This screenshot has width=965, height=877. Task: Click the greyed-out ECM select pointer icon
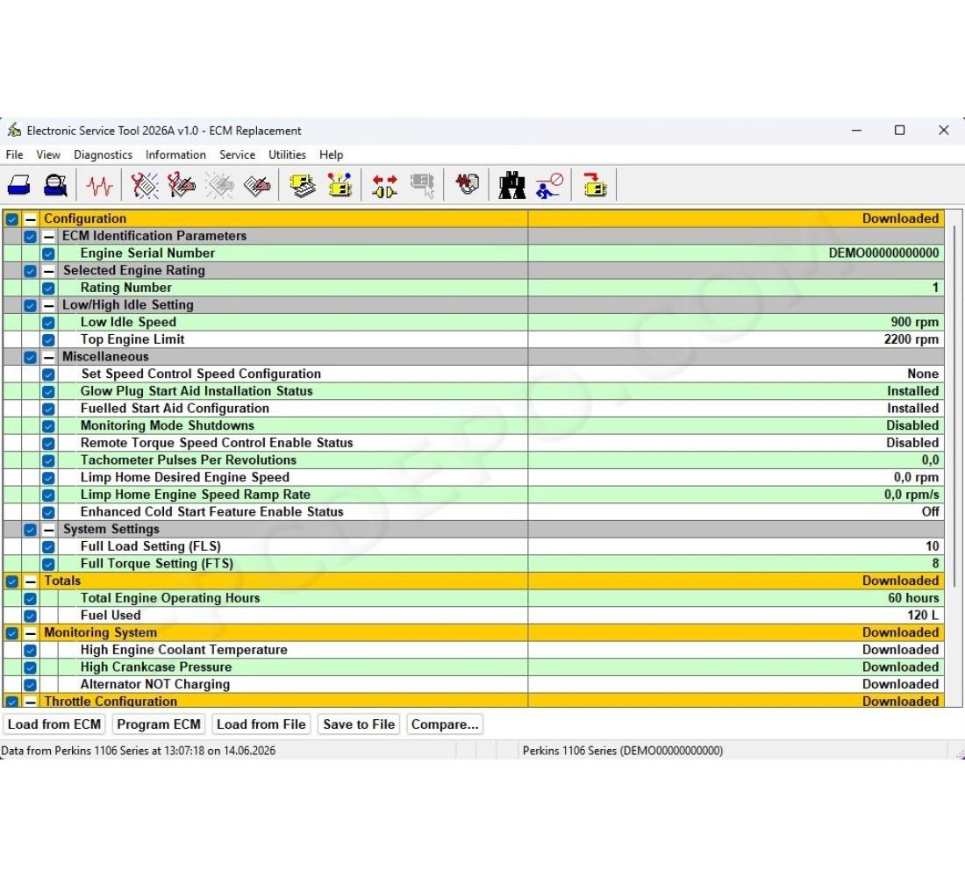point(423,185)
